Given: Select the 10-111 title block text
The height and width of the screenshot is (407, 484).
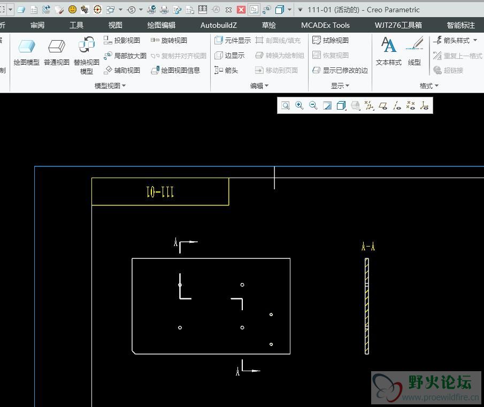Looking at the screenshot, I should tap(160, 191).
